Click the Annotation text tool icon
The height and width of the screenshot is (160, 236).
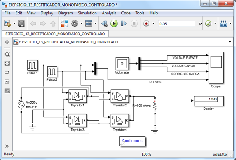coord(7,82)
